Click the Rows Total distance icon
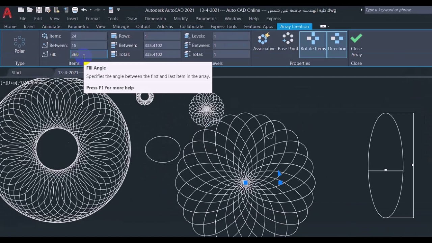The width and height of the screenshot is (432, 243). tap(114, 54)
